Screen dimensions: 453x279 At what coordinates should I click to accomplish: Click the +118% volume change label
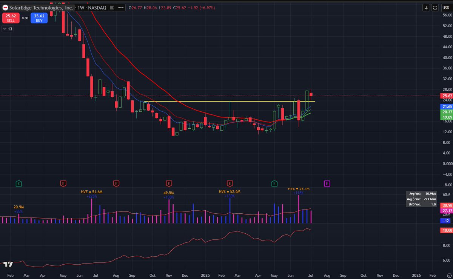[x=299, y=193]
